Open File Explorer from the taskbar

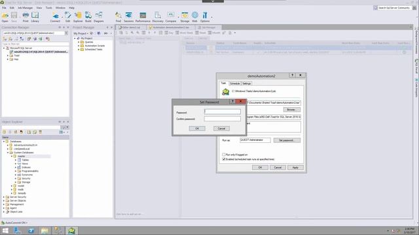45,230
